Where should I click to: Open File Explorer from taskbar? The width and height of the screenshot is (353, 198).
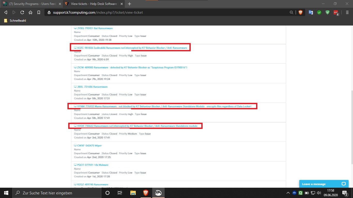click(x=133, y=193)
